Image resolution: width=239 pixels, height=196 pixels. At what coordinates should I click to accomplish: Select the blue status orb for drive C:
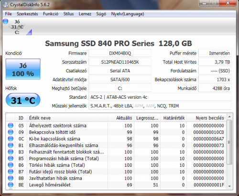[6, 21]
